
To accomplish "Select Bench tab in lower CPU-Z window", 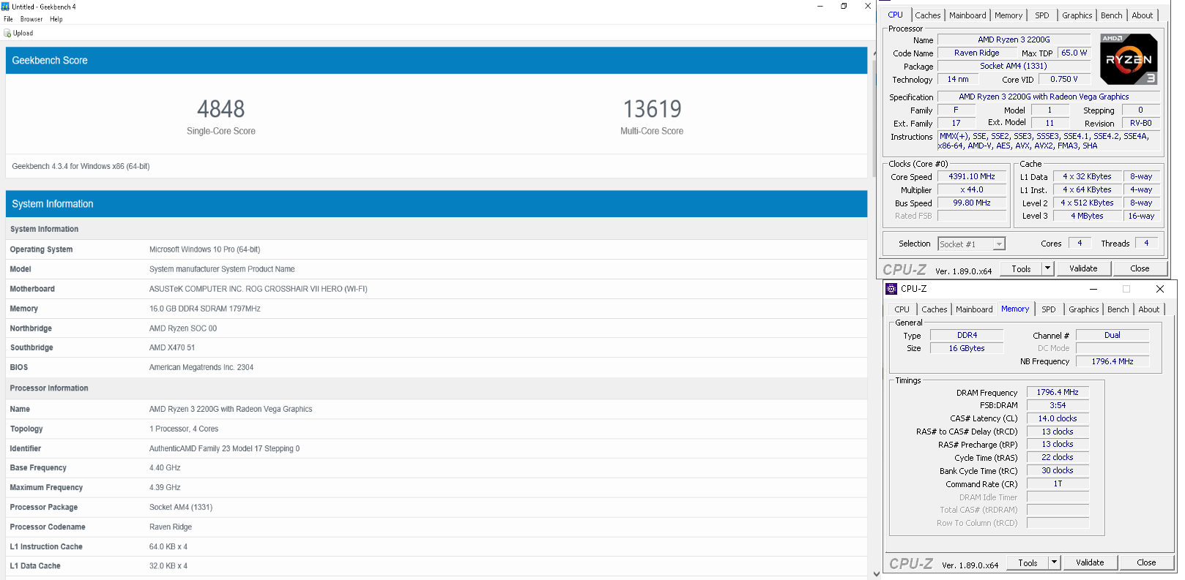I will click(x=1118, y=309).
